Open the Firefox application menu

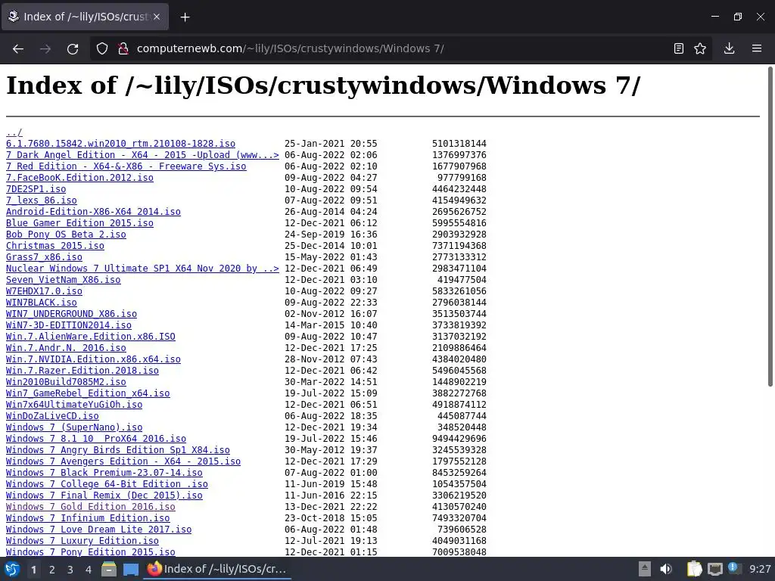point(757,48)
